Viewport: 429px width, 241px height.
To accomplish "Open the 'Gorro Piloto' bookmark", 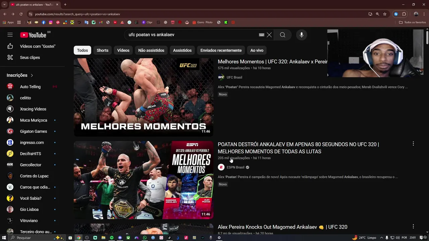I will 202,22.
